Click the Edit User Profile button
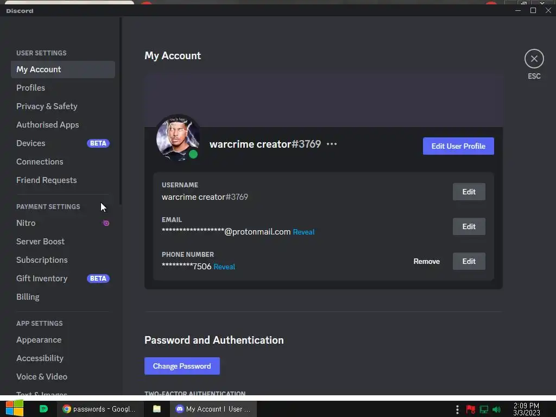 pyautogui.click(x=458, y=146)
